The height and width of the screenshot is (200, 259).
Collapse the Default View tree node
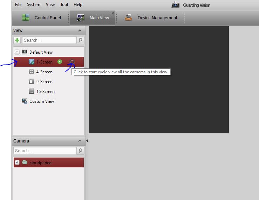[x=17, y=52]
